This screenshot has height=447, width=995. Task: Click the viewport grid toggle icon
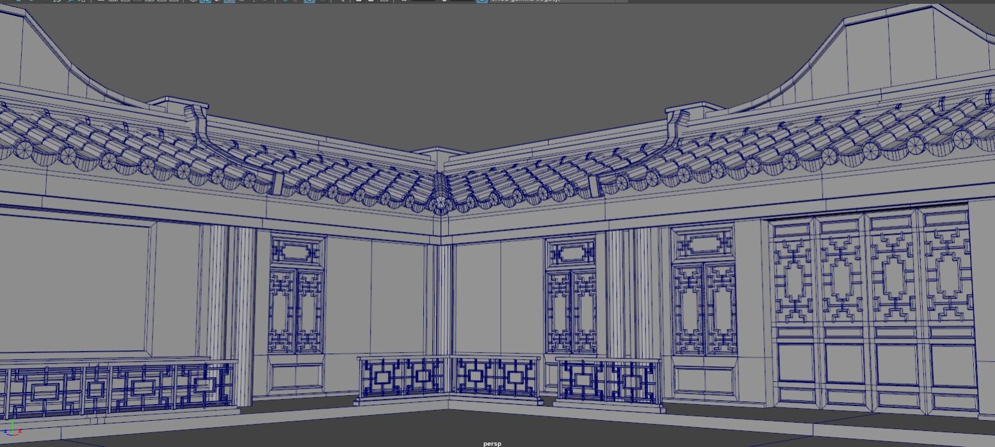[x=101, y=1]
